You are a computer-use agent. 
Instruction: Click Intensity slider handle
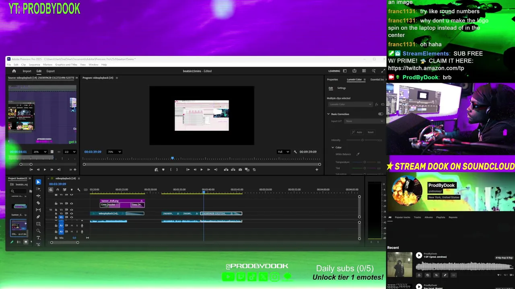point(362,140)
